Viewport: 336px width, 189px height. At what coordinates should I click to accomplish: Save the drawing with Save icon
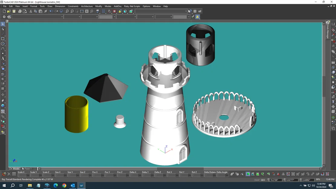point(14,11)
